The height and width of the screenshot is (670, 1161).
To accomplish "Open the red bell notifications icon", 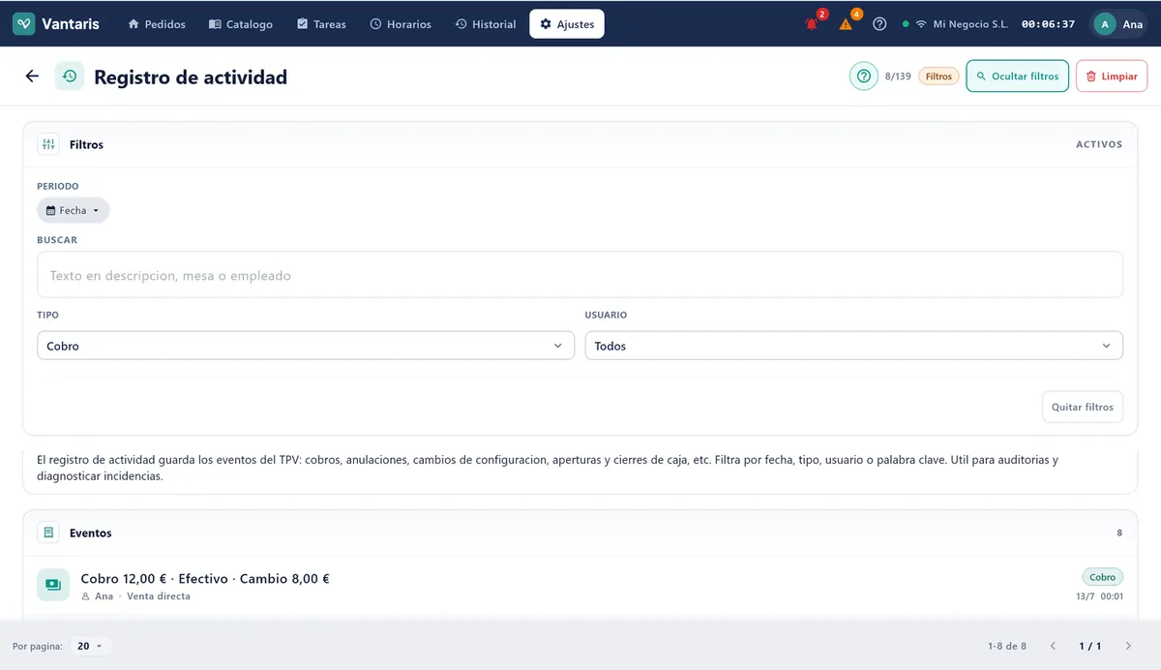I will 812,24.
